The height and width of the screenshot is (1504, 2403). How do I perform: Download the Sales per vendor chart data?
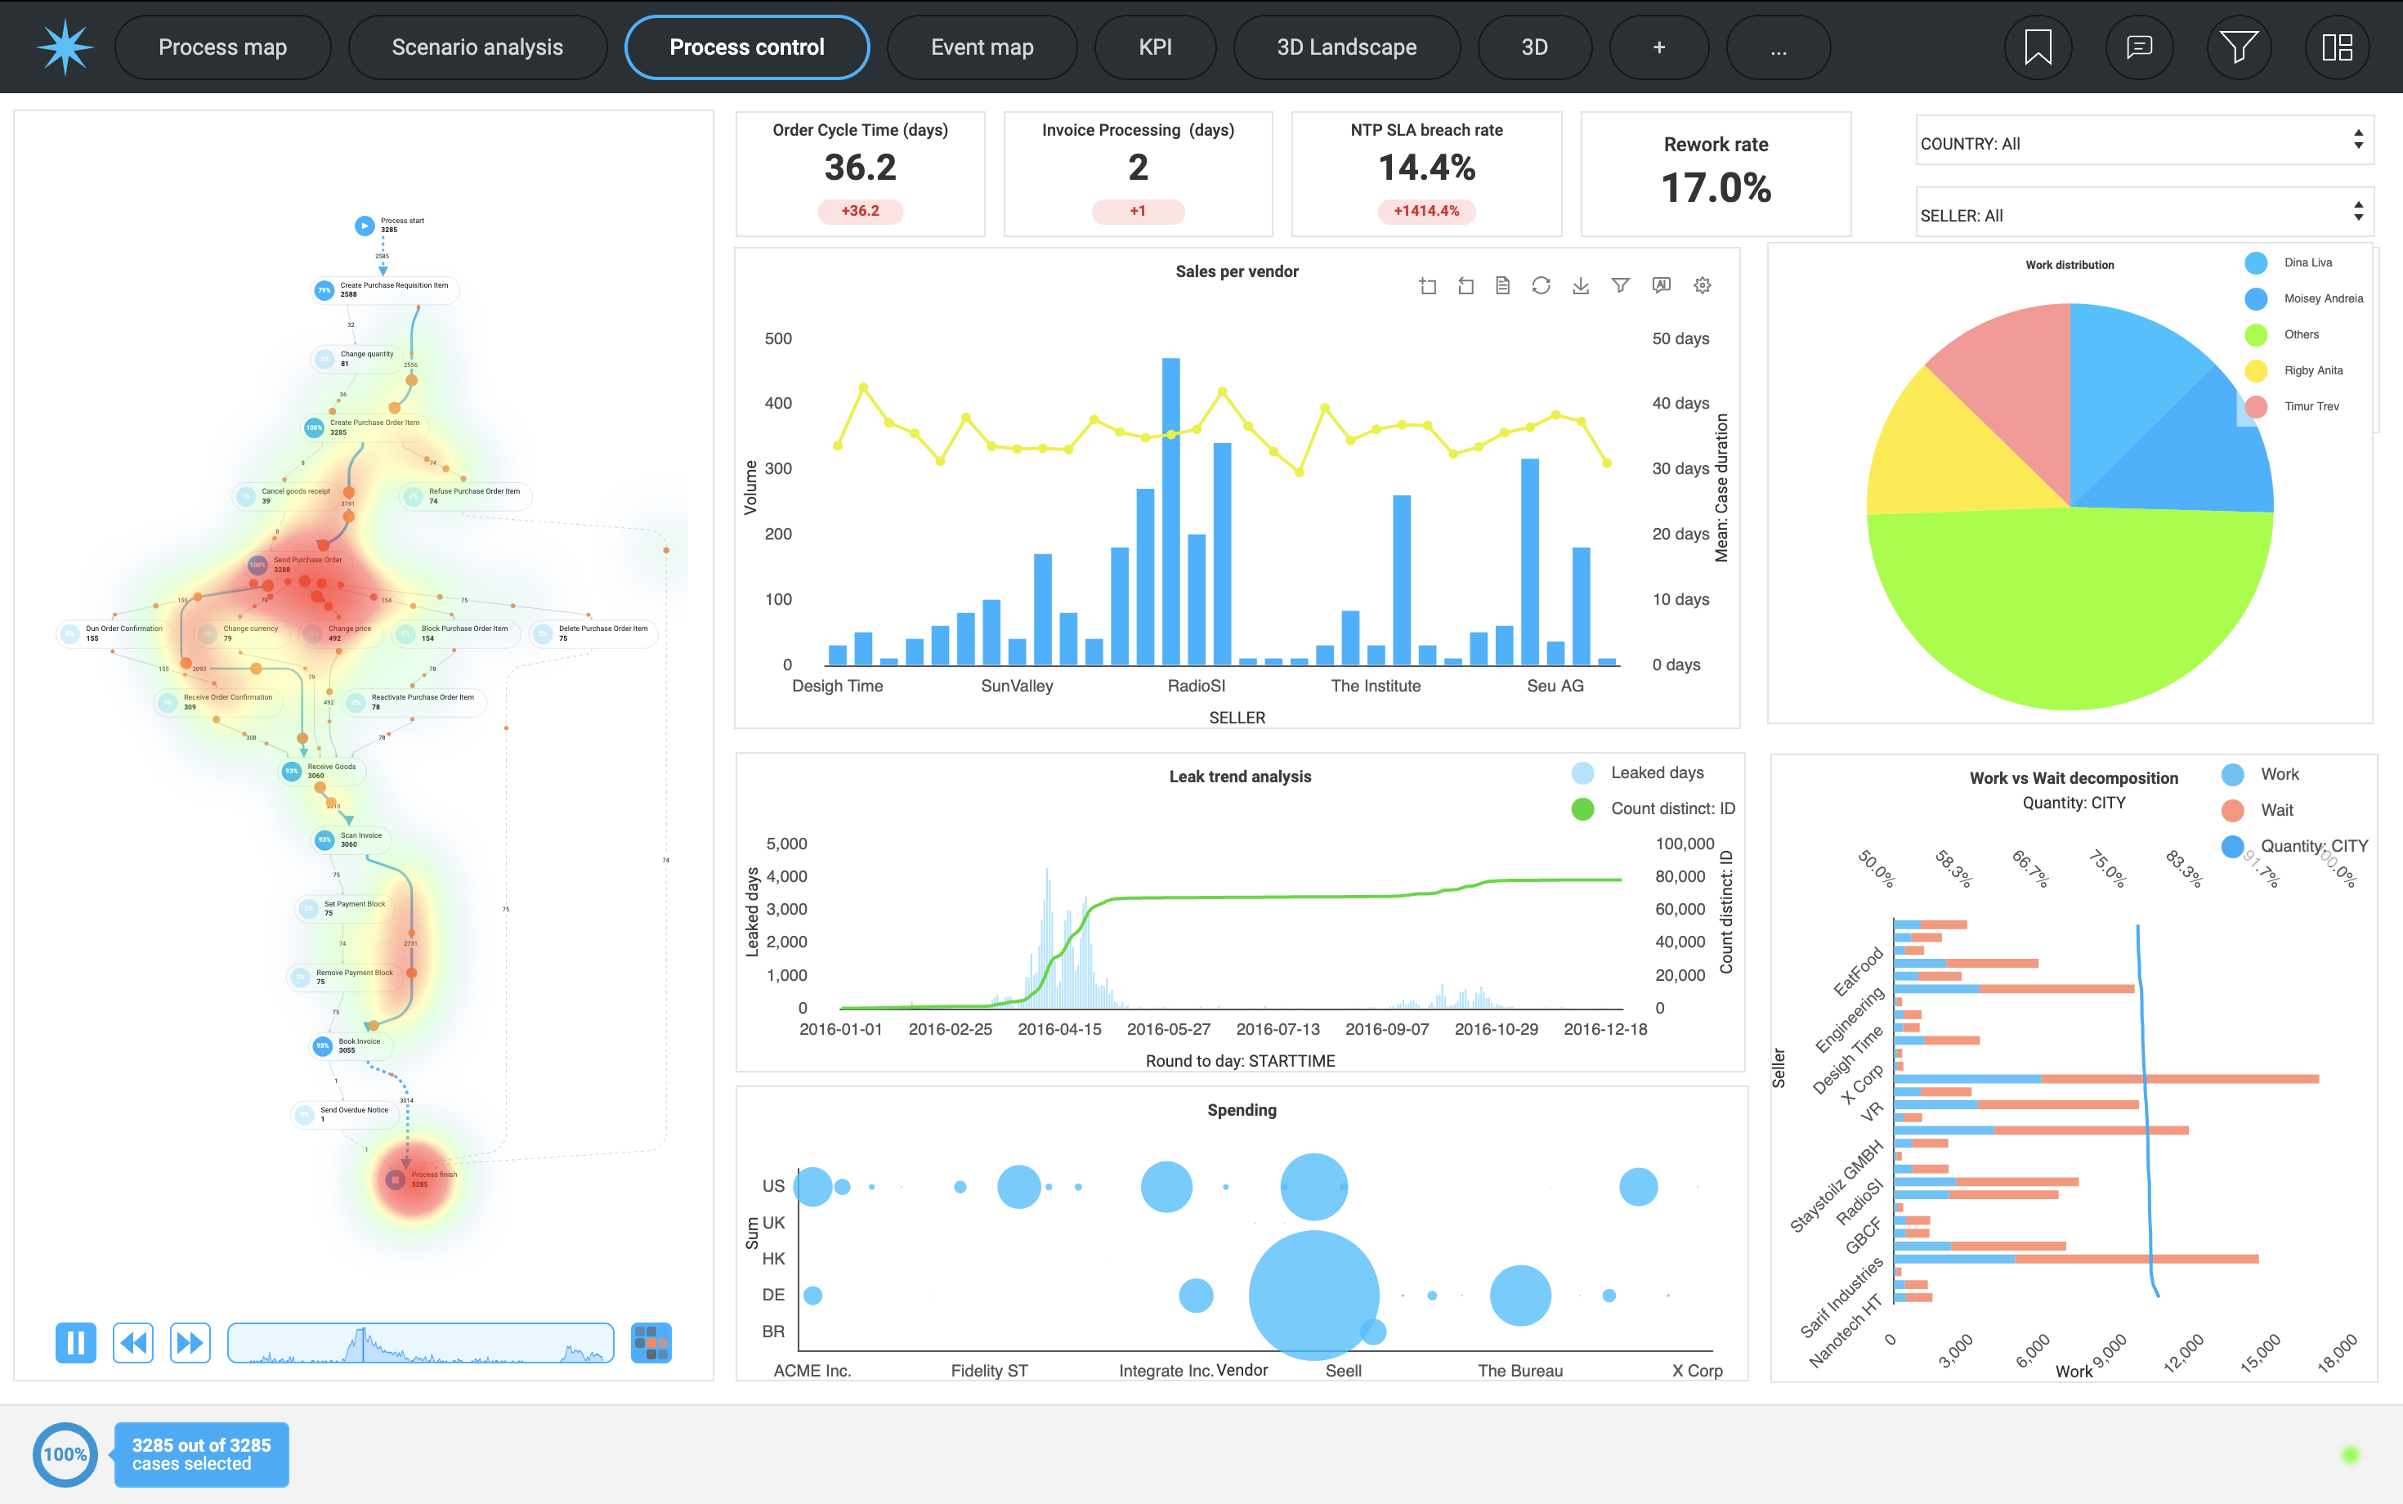tap(1581, 285)
